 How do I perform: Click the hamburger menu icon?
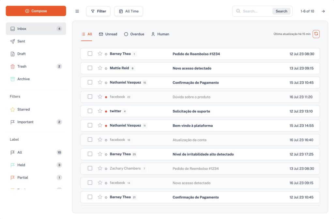click(x=77, y=11)
